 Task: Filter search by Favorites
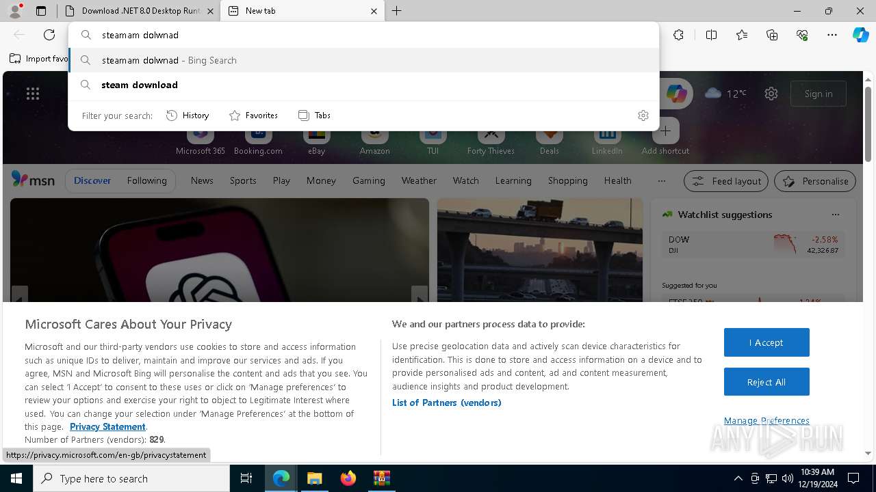click(253, 115)
